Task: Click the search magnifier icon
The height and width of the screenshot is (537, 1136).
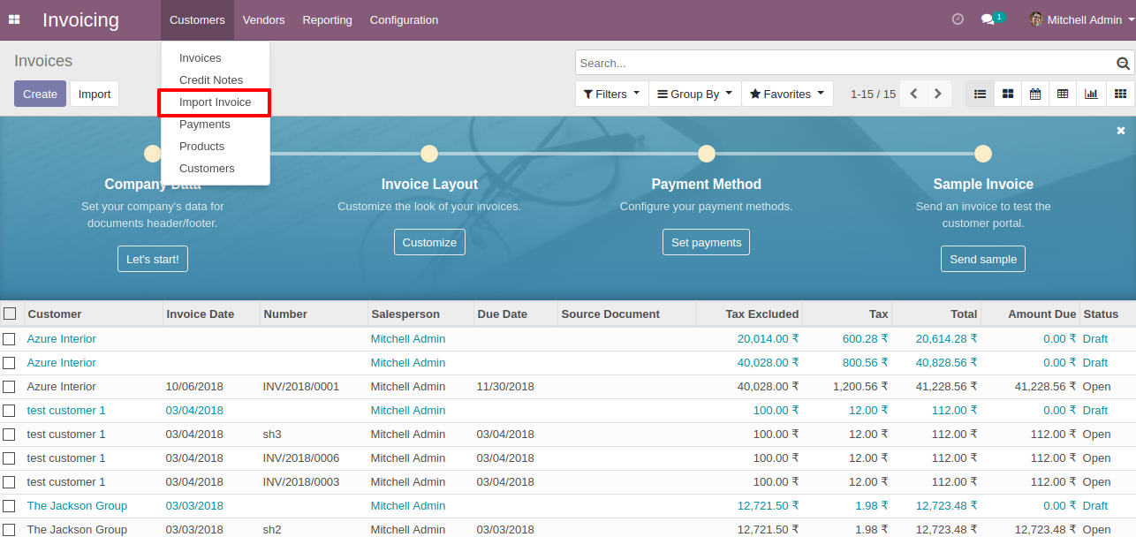Action: click(1123, 64)
